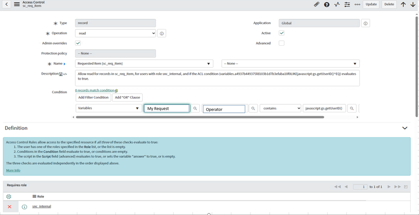
Task: Click the more options ellipsis icon
Action: [357, 5]
